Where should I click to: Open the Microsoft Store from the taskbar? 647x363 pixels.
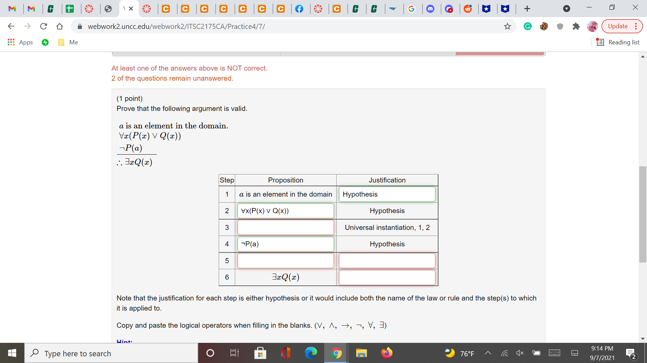(260, 353)
